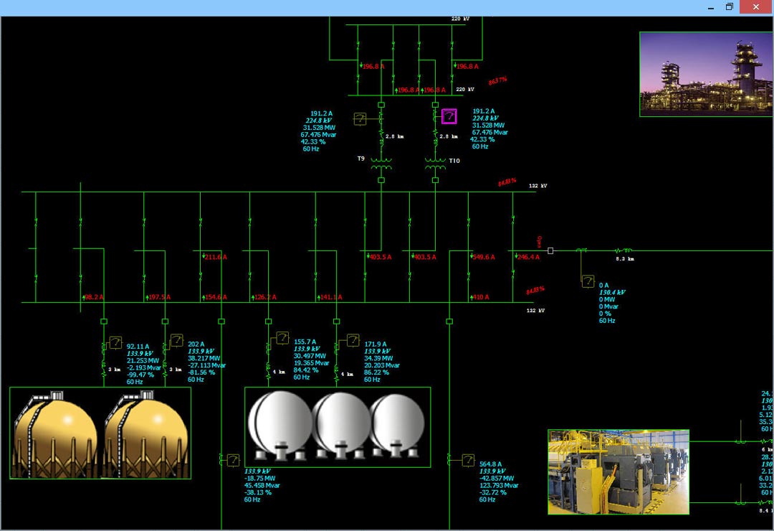This screenshot has height=531, width=774.
Task: Open the breaker on the 8.3 km line
Action: (x=550, y=250)
